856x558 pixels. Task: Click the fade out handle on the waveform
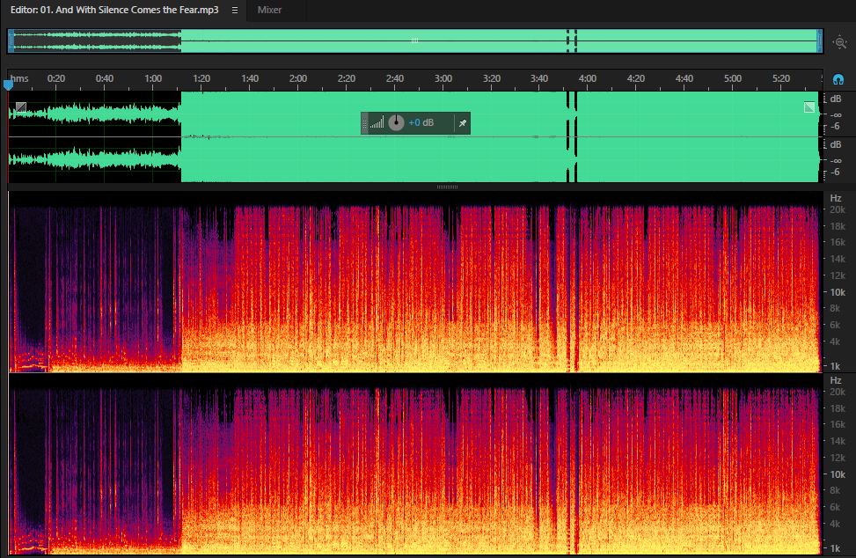pyautogui.click(x=809, y=107)
